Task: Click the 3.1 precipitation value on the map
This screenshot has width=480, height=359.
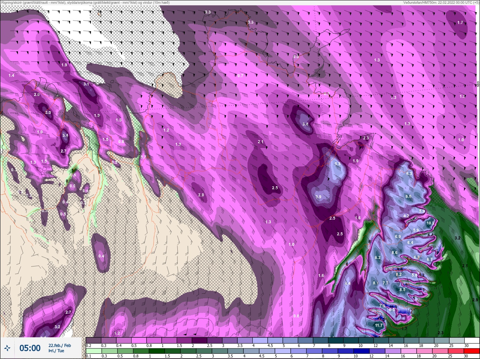Action: click(x=86, y=84)
